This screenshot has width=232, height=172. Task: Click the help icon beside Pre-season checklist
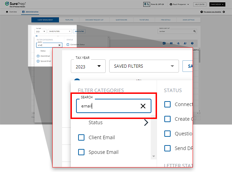(202, 12)
